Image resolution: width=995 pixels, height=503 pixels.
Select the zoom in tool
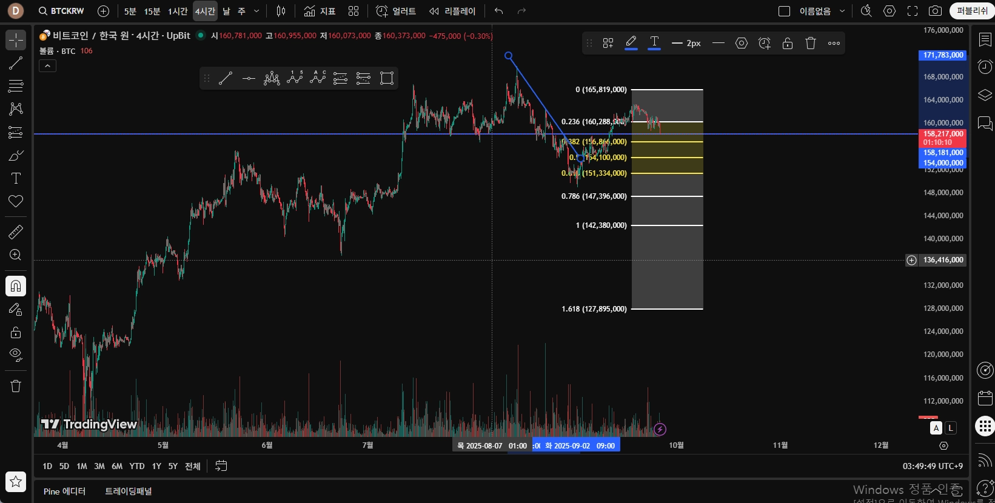pyautogui.click(x=16, y=255)
